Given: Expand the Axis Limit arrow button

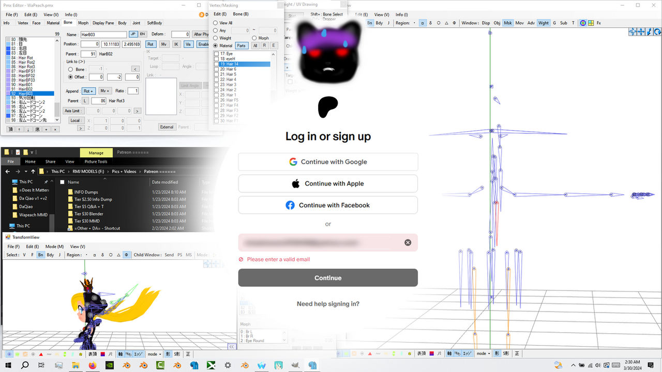Looking at the screenshot, I should point(137,111).
